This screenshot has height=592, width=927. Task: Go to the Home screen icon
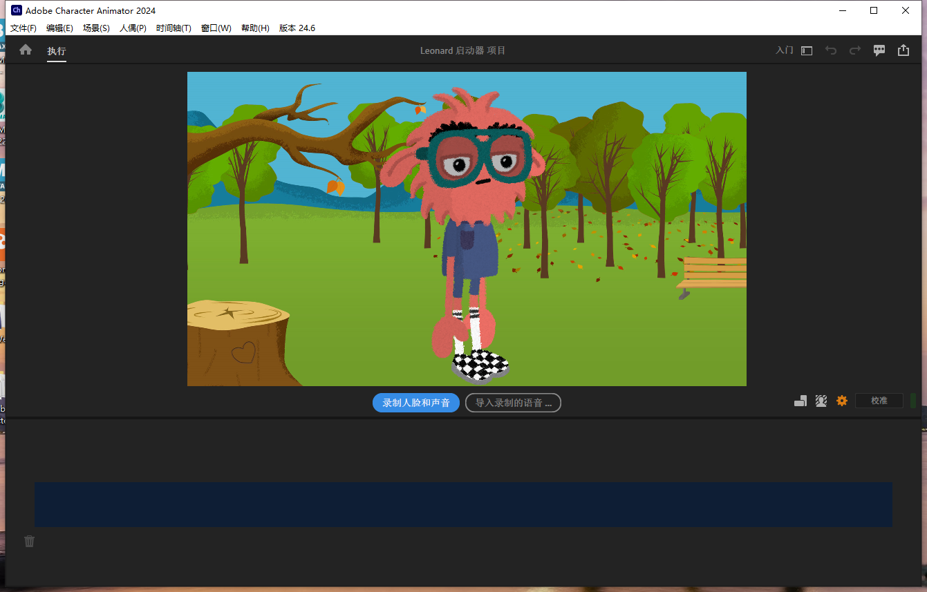(x=26, y=50)
